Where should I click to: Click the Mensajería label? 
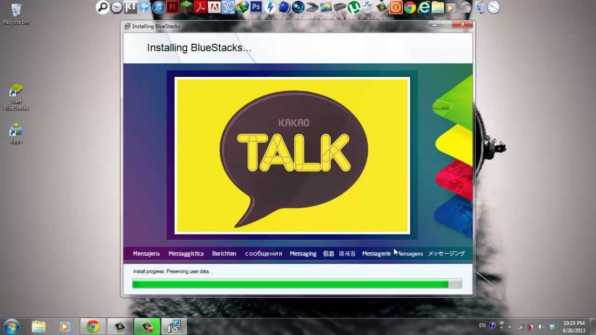pyautogui.click(x=146, y=254)
